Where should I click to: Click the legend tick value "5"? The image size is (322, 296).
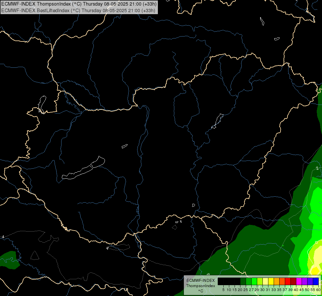[x=223, y=290]
